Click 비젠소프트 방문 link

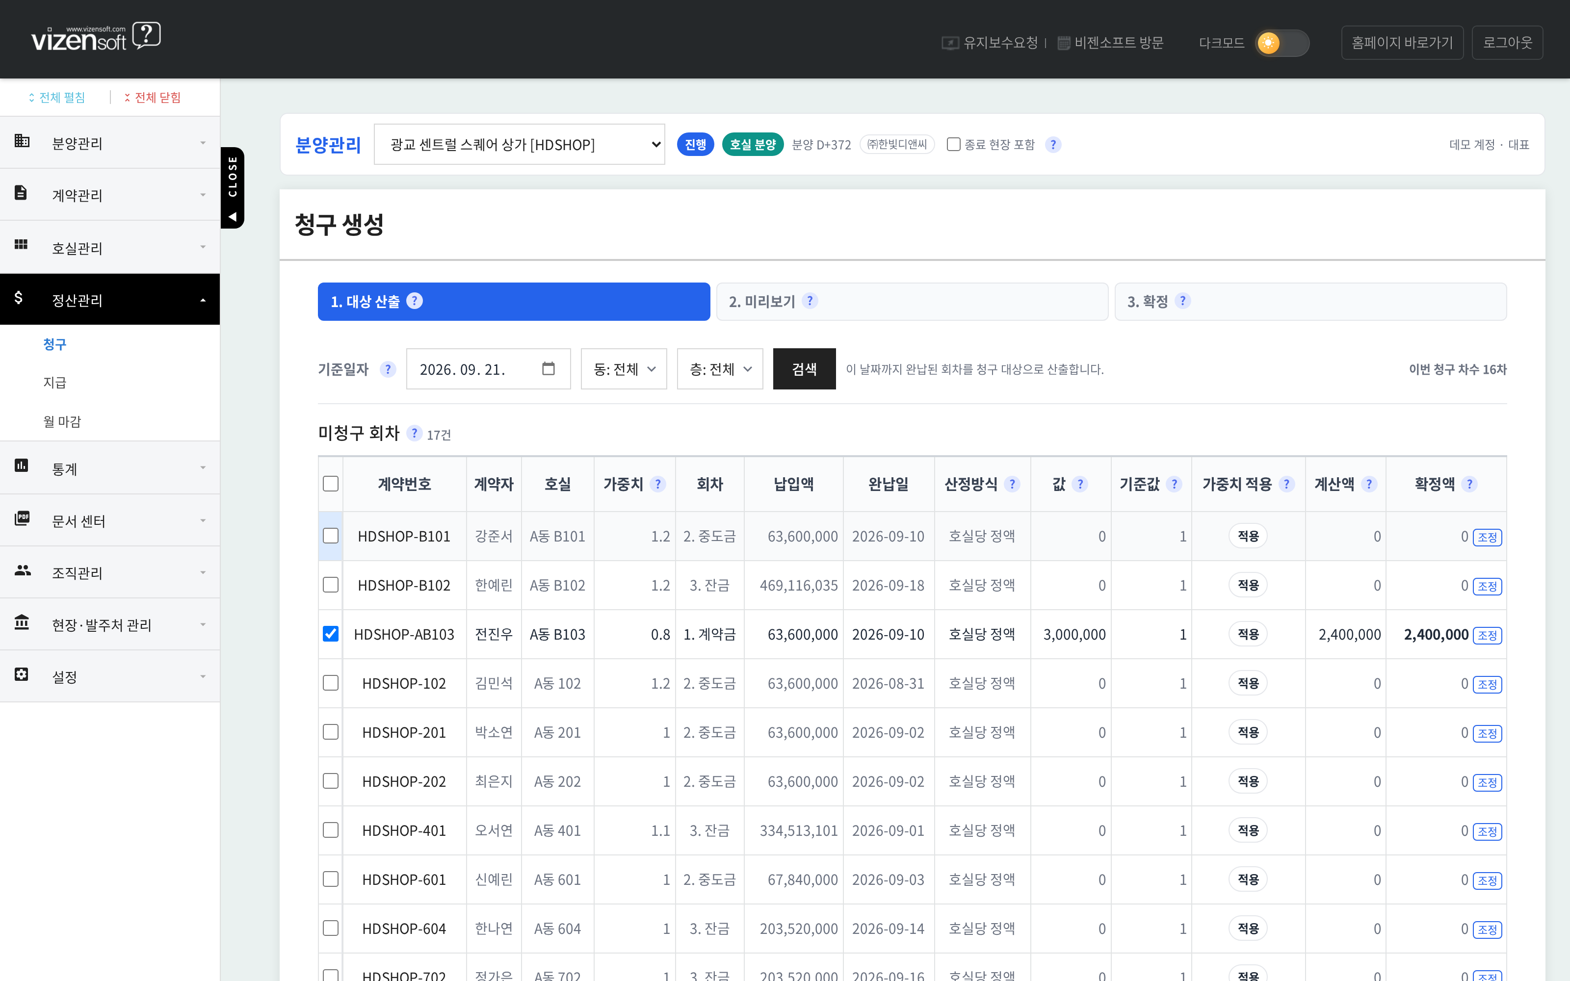(1111, 43)
